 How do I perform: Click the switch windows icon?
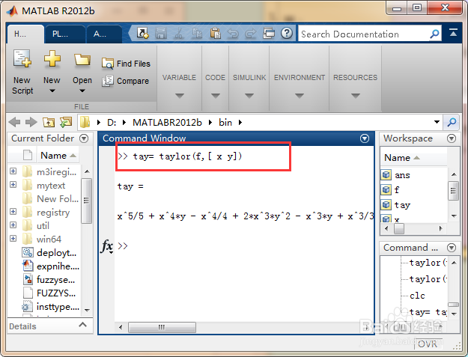269,33
